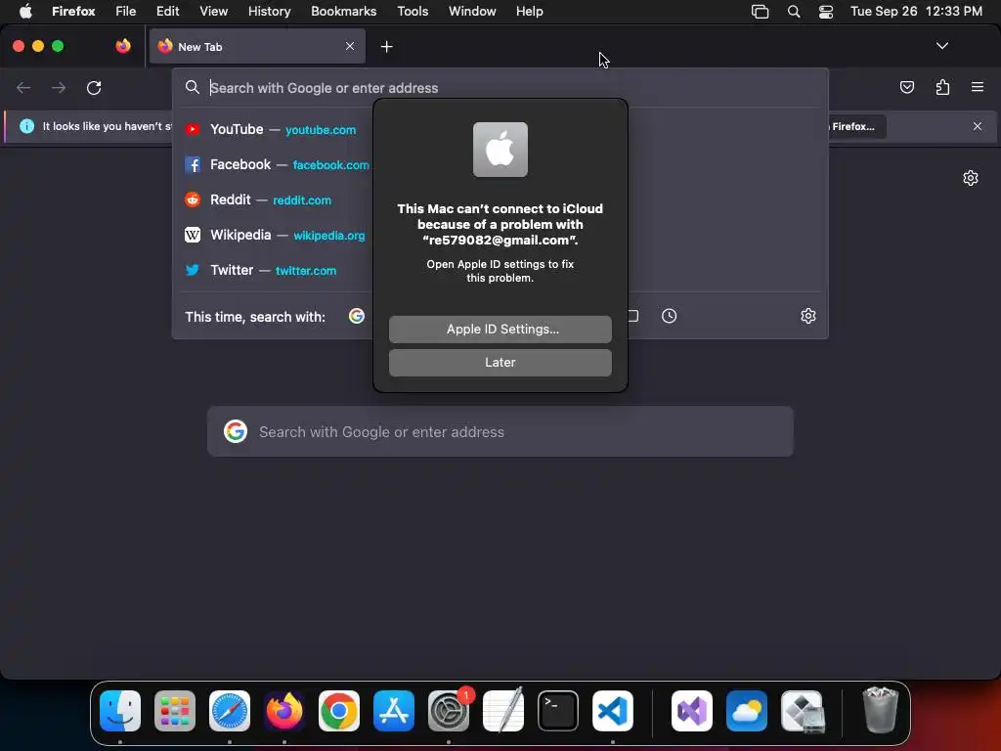Open the New Tab personalize gear icon
This screenshot has width=1001, height=751.
point(971,178)
